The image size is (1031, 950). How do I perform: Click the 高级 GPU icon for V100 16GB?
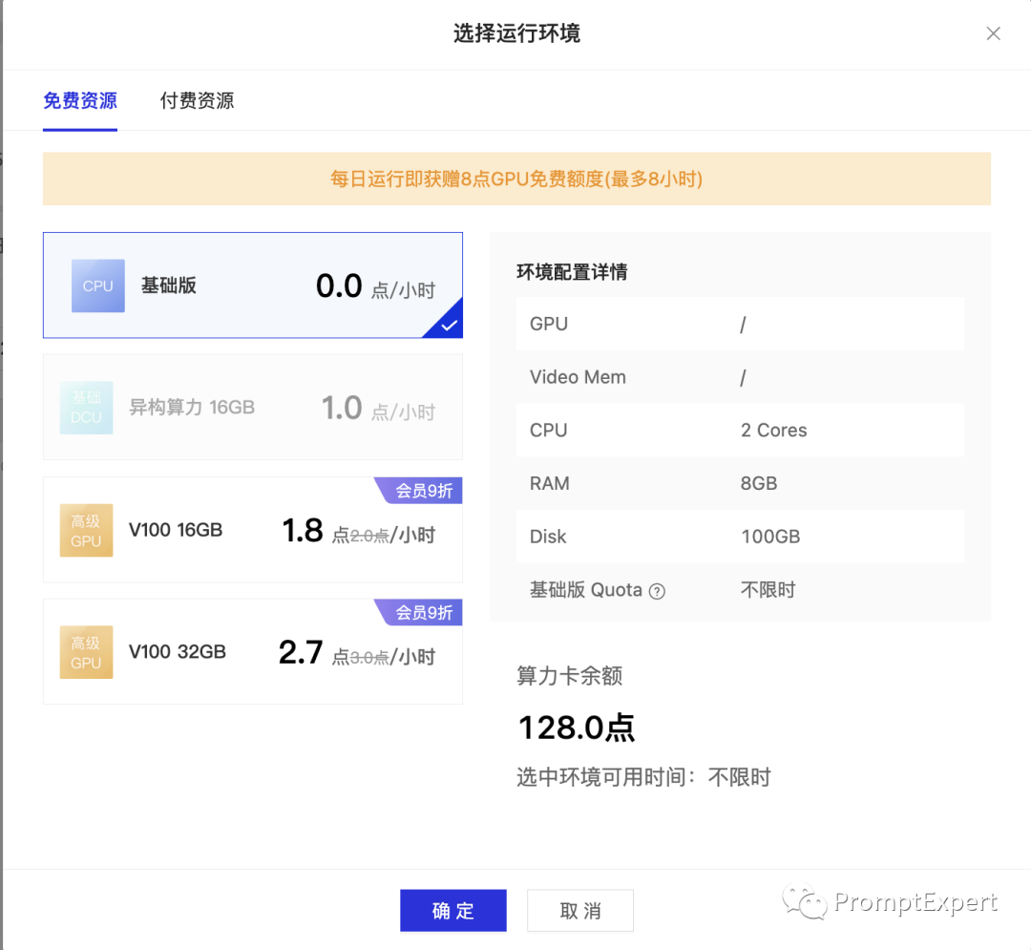[x=86, y=530]
